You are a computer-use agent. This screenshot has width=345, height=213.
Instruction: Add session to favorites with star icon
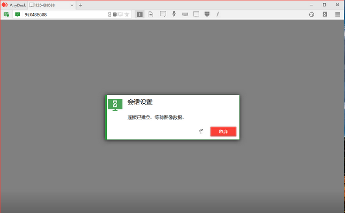point(127,14)
